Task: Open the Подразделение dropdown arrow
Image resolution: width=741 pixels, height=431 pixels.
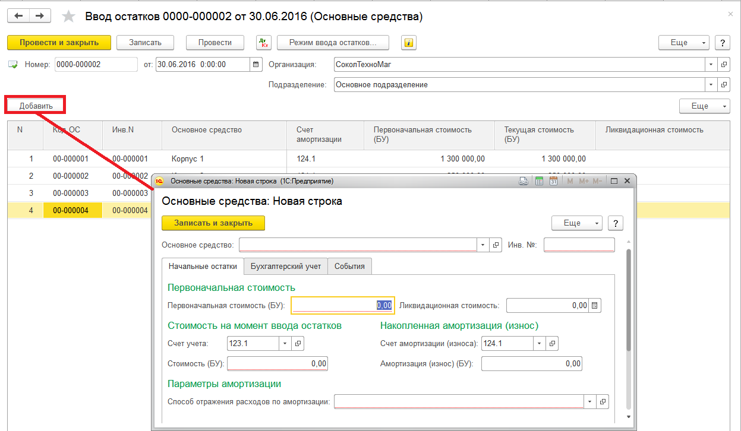Action: coord(711,85)
